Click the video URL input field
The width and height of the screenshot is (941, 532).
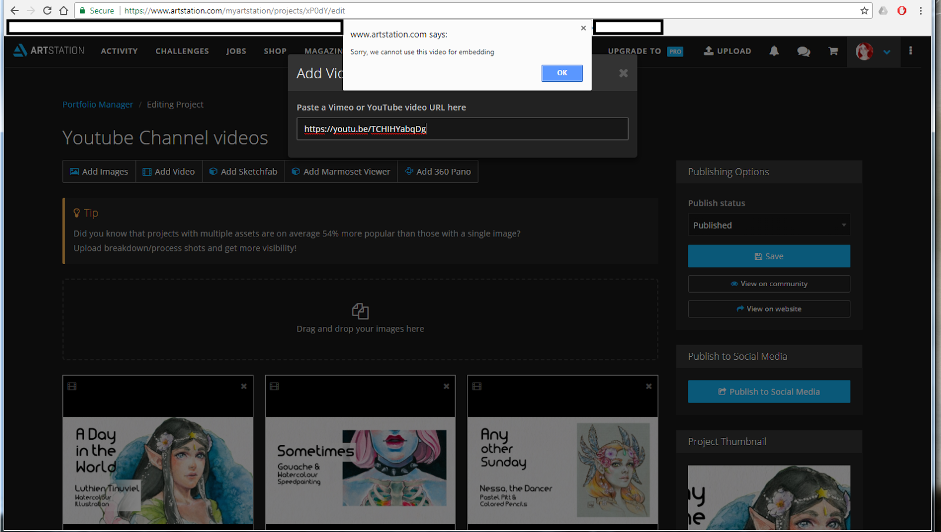462,129
